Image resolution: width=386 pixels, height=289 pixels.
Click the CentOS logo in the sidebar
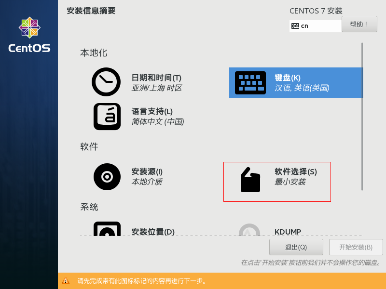pos(29,33)
